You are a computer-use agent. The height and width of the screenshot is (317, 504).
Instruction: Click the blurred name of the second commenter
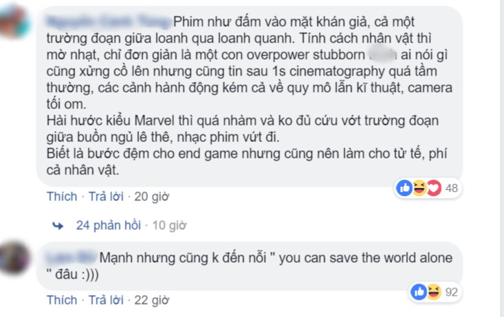click(72, 257)
